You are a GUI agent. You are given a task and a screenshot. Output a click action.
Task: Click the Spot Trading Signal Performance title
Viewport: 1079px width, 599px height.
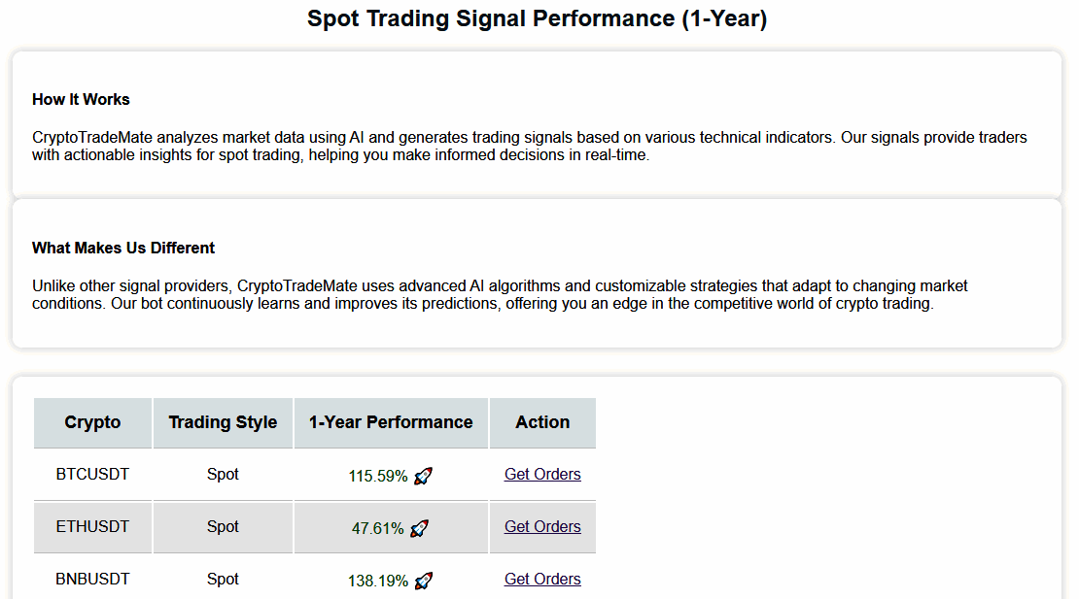point(537,18)
